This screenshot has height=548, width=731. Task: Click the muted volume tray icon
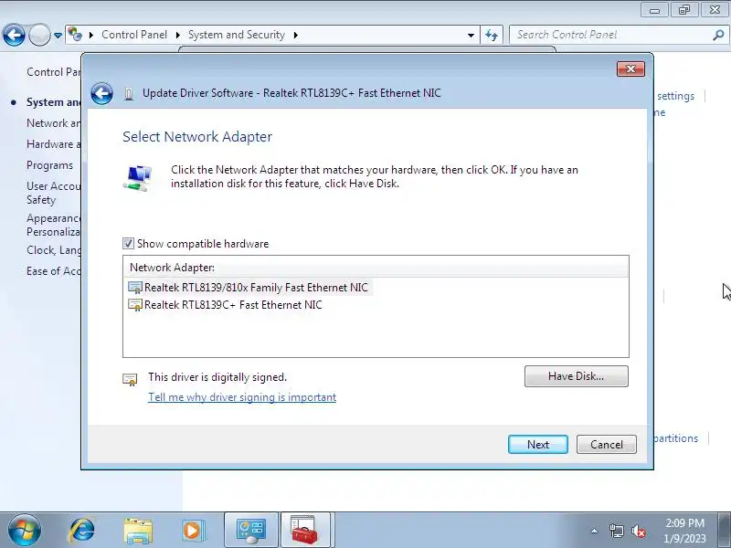639,531
